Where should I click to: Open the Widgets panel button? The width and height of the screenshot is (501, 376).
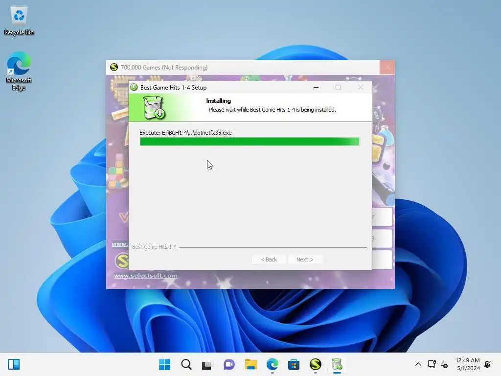point(14,364)
